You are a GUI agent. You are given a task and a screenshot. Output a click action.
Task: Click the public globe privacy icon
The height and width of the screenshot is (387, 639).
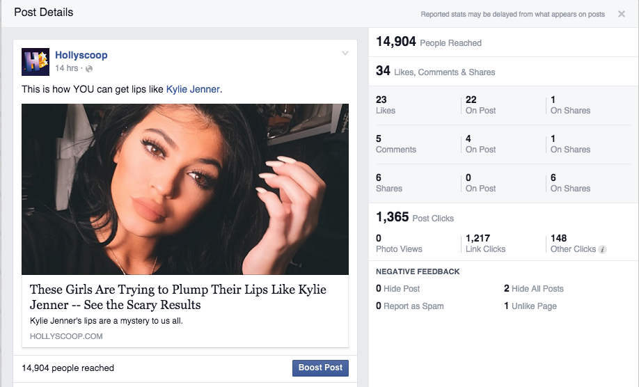(x=89, y=68)
